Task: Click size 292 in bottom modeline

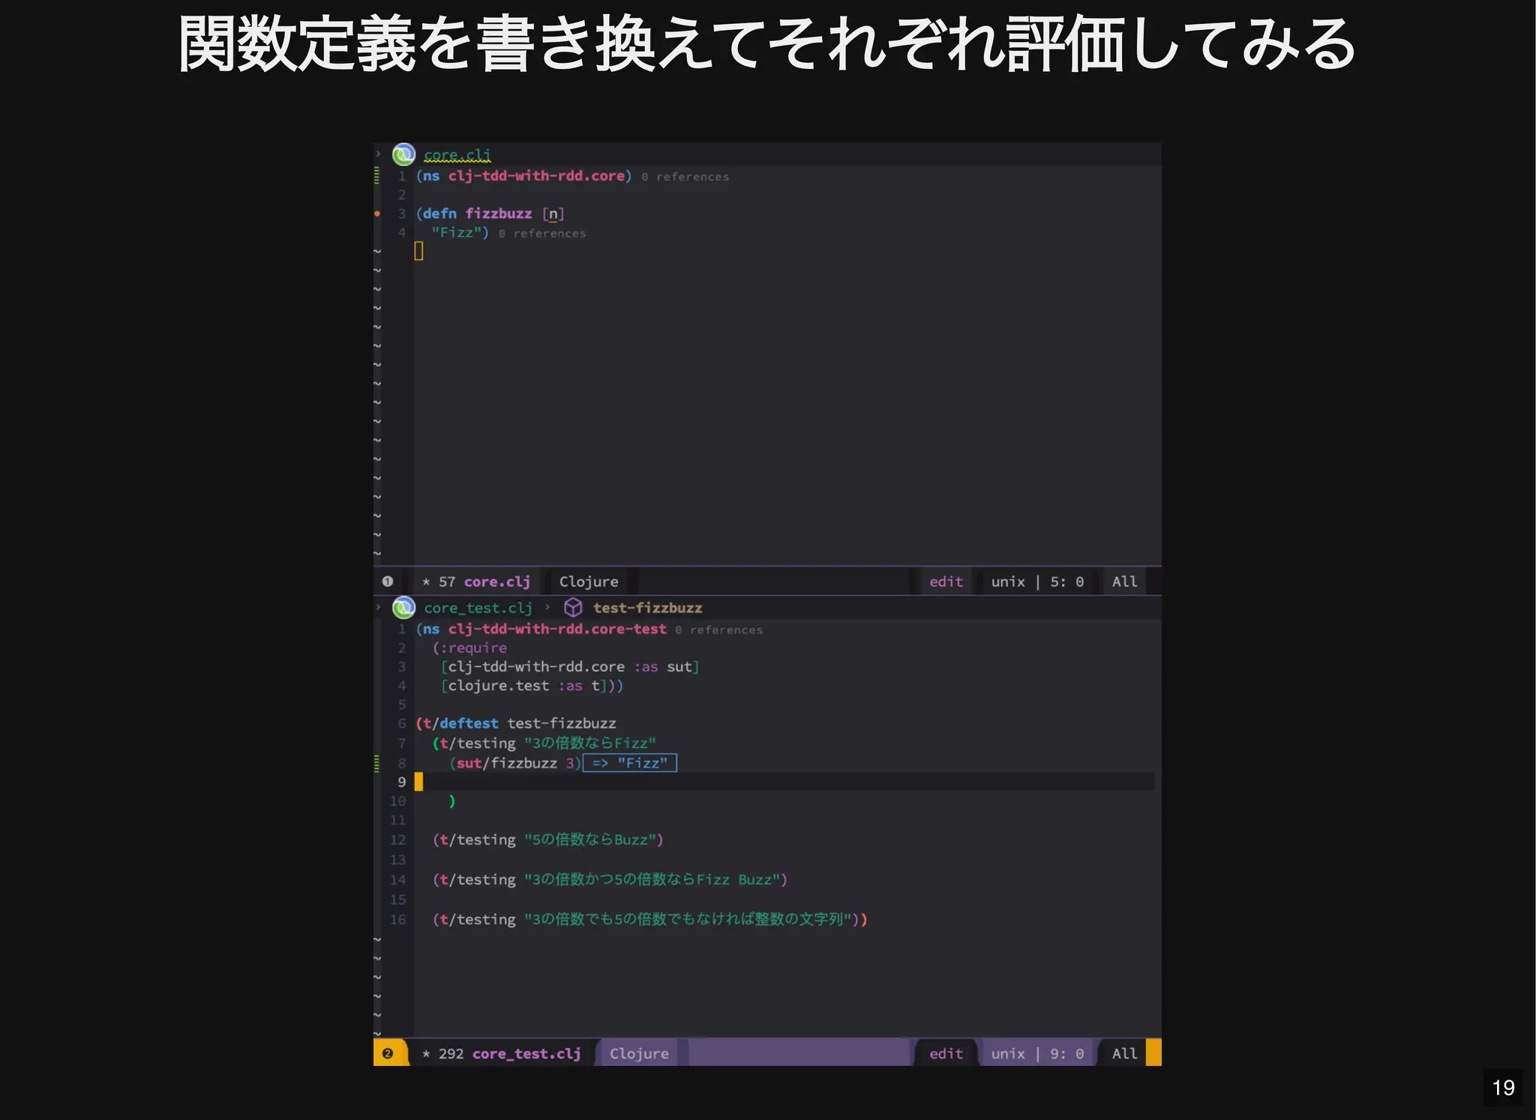Action: pos(451,1053)
